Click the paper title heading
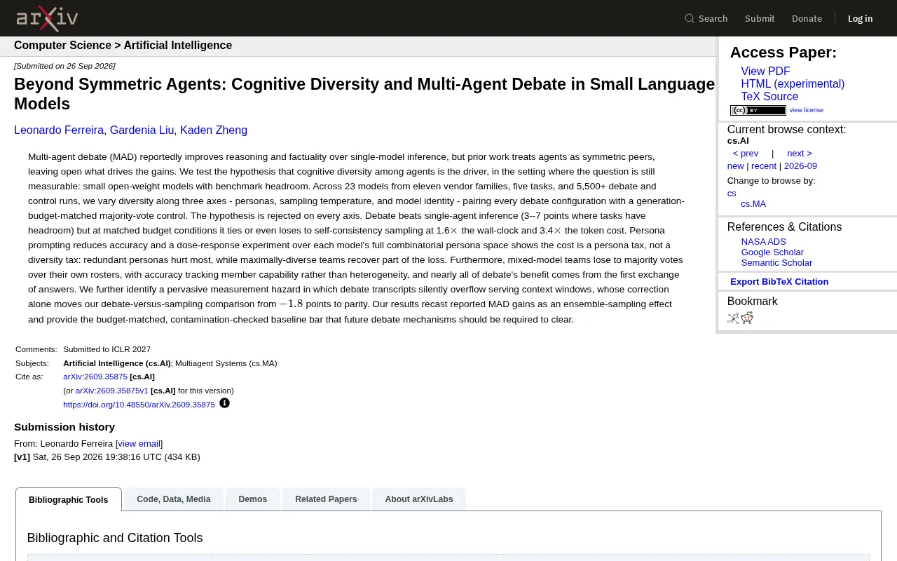 (364, 94)
